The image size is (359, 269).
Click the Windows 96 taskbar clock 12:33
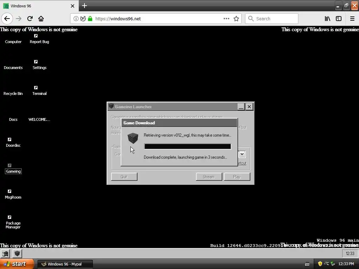[x=350, y=254]
